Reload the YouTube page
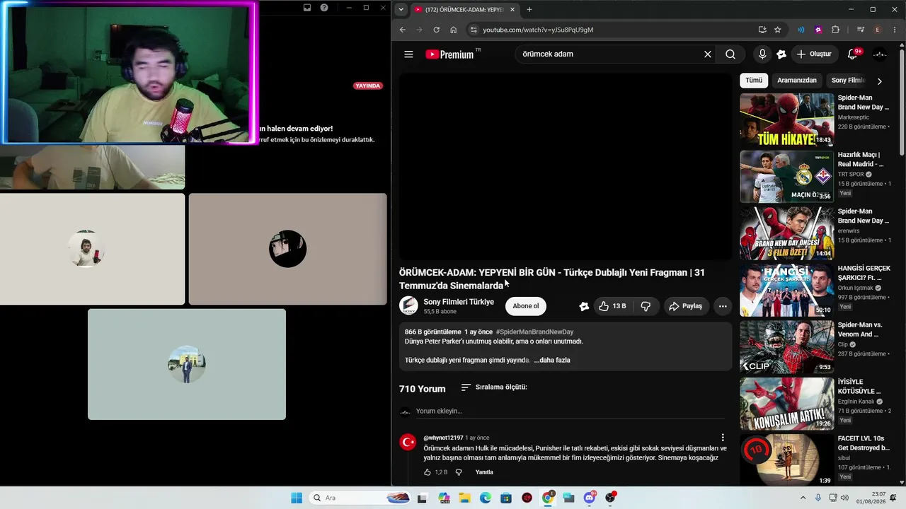The height and width of the screenshot is (509, 906). coord(437,30)
